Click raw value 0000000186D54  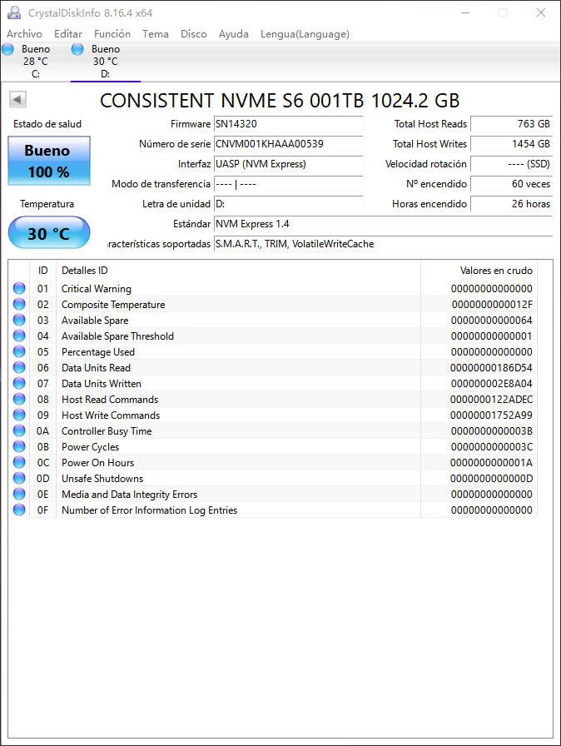pos(491,368)
